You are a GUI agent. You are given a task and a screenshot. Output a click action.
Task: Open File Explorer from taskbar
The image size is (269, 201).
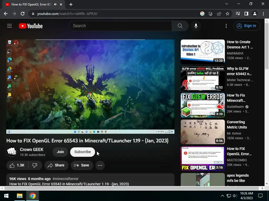pos(19,196)
